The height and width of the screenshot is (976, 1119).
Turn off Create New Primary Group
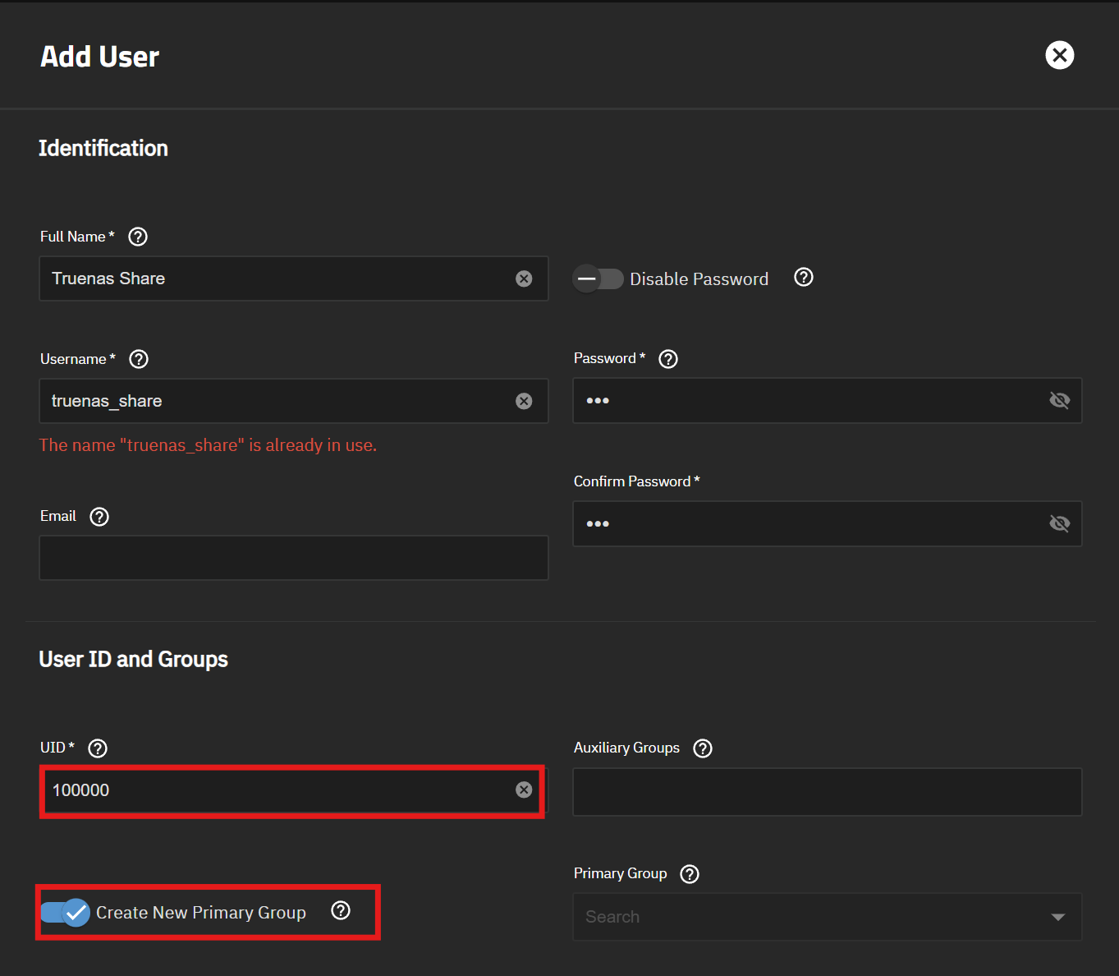tap(66, 912)
